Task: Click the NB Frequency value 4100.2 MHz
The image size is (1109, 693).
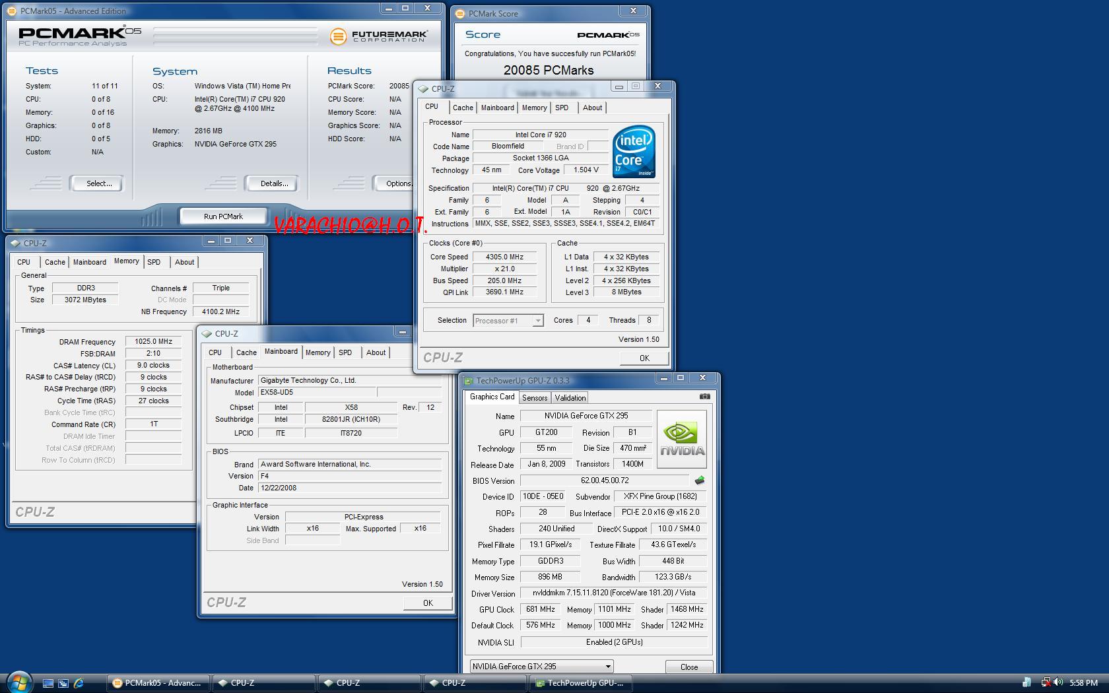Action: point(220,312)
